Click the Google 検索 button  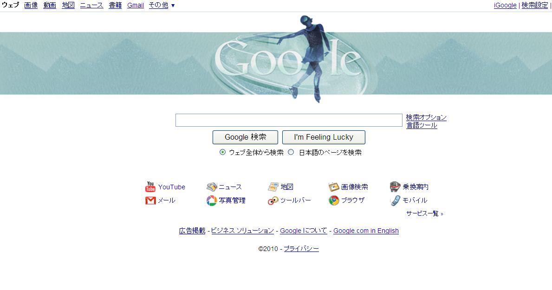pyautogui.click(x=246, y=137)
